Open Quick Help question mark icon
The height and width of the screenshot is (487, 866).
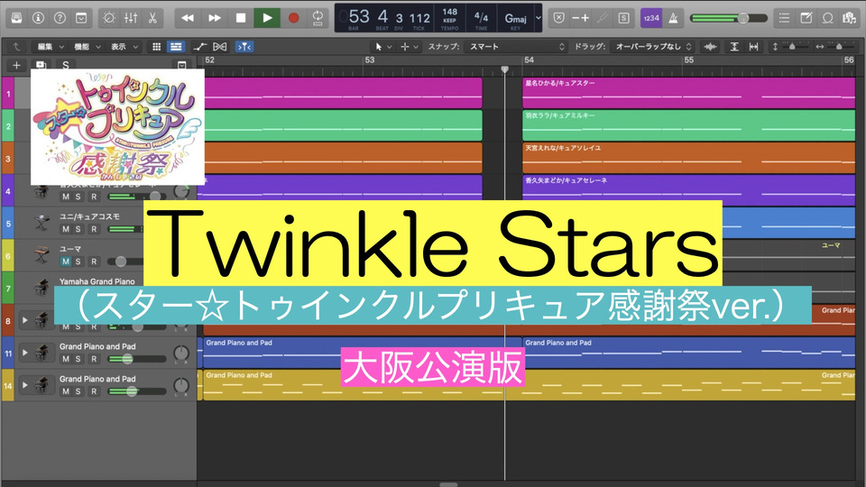click(60, 18)
